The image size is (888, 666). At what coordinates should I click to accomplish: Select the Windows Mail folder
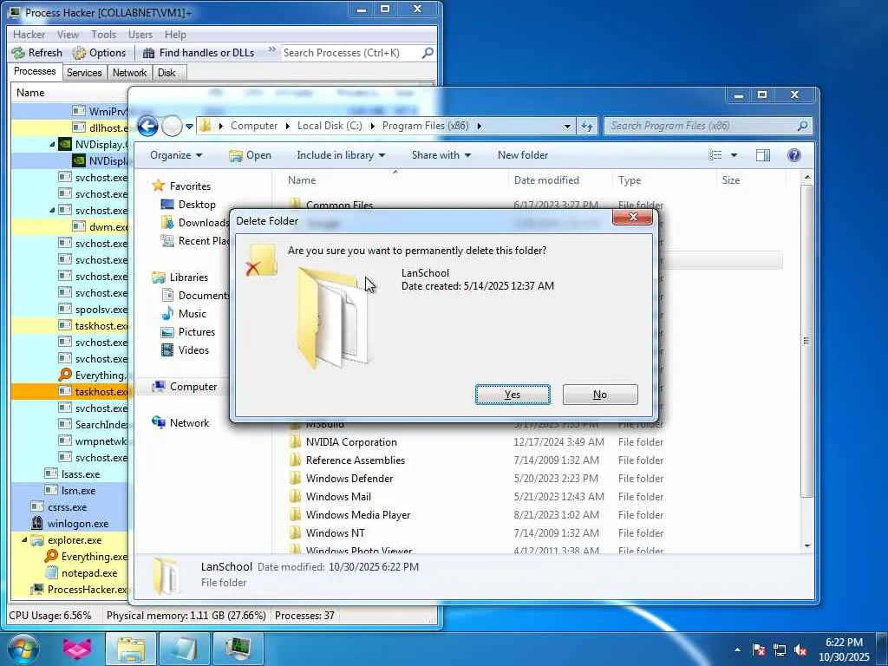[x=338, y=497]
